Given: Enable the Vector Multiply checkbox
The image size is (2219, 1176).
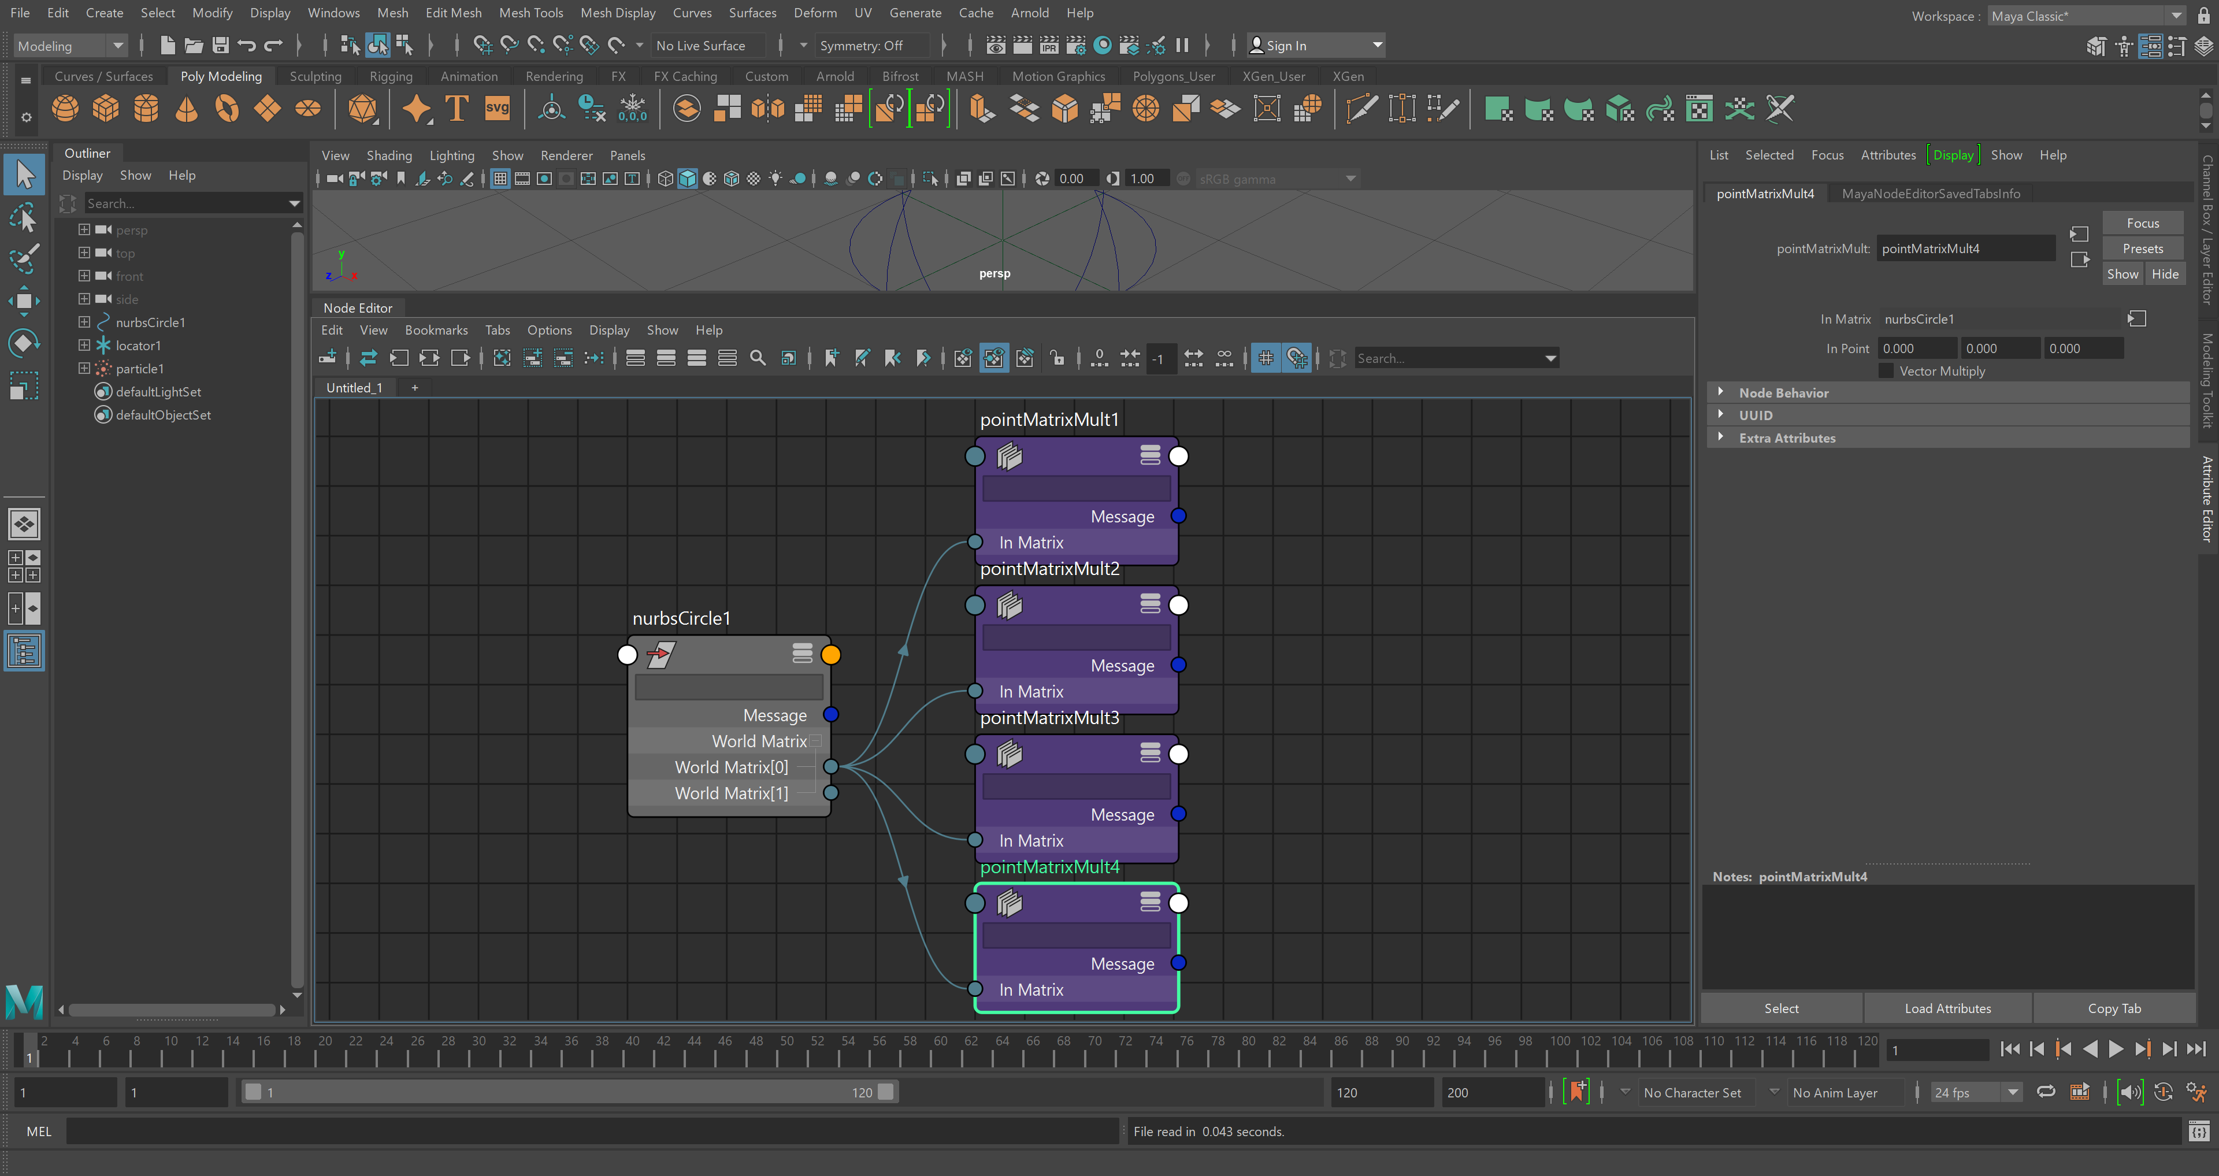Looking at the screenshot, I should tap(1887, 372).
